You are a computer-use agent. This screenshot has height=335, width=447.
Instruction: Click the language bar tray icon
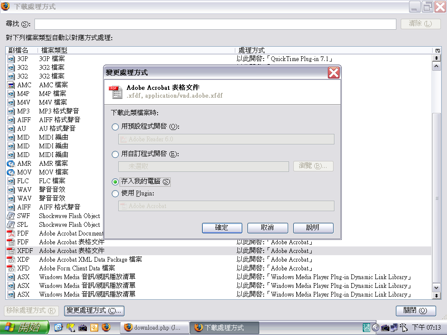(367, 328)
